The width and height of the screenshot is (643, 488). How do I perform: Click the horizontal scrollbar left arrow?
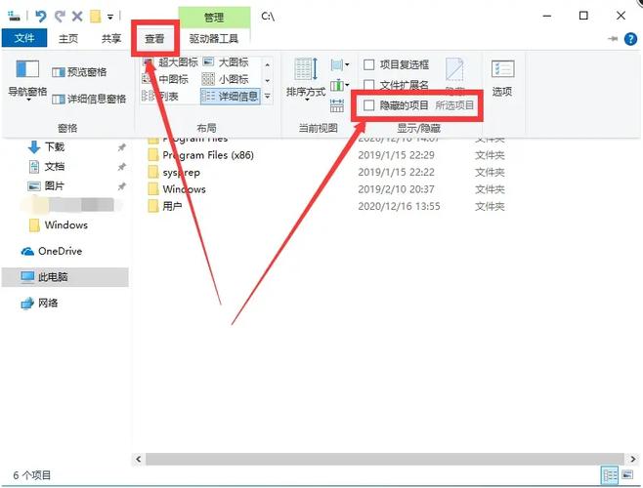point(138,460)
